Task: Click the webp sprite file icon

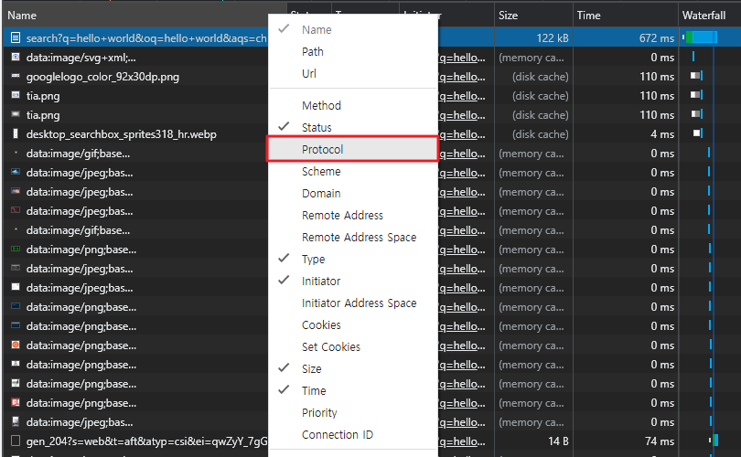Action: point(16,133)
